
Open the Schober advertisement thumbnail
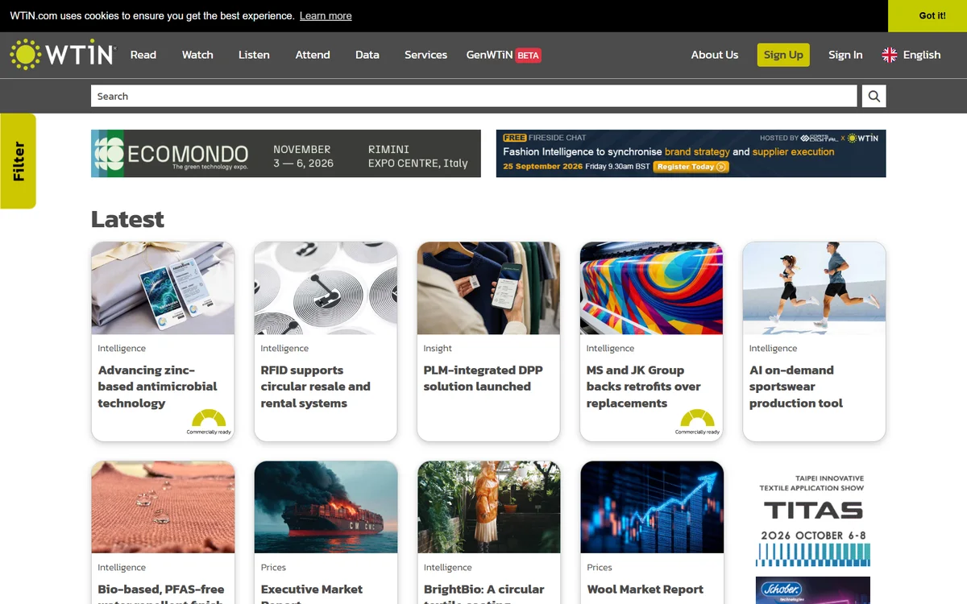[x=813, y=590]
